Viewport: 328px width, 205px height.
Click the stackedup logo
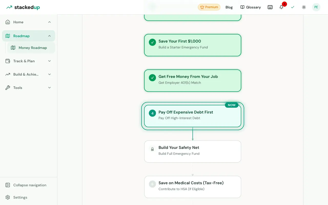(x=23, y=7)
